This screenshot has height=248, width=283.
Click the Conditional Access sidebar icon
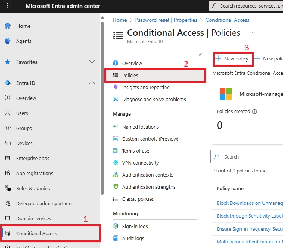pos(8,233)
